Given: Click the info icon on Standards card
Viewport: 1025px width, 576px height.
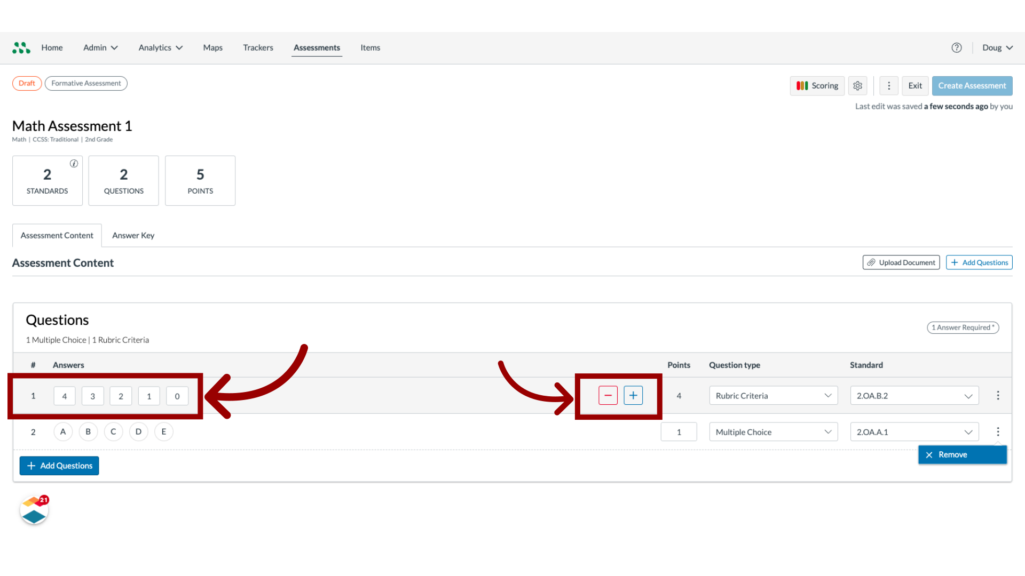Looking at the screenshot, I should (74, 164).
